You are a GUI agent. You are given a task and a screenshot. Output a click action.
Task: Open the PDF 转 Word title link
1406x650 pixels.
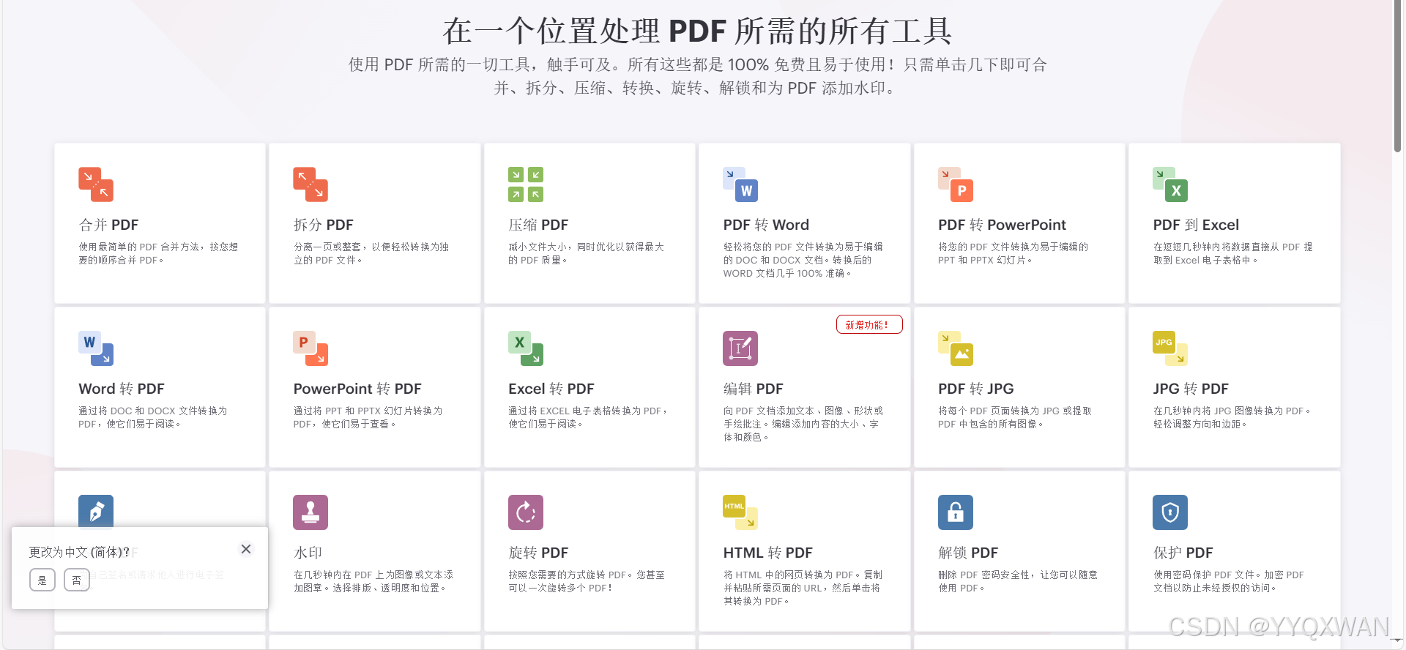click(766, 225)
